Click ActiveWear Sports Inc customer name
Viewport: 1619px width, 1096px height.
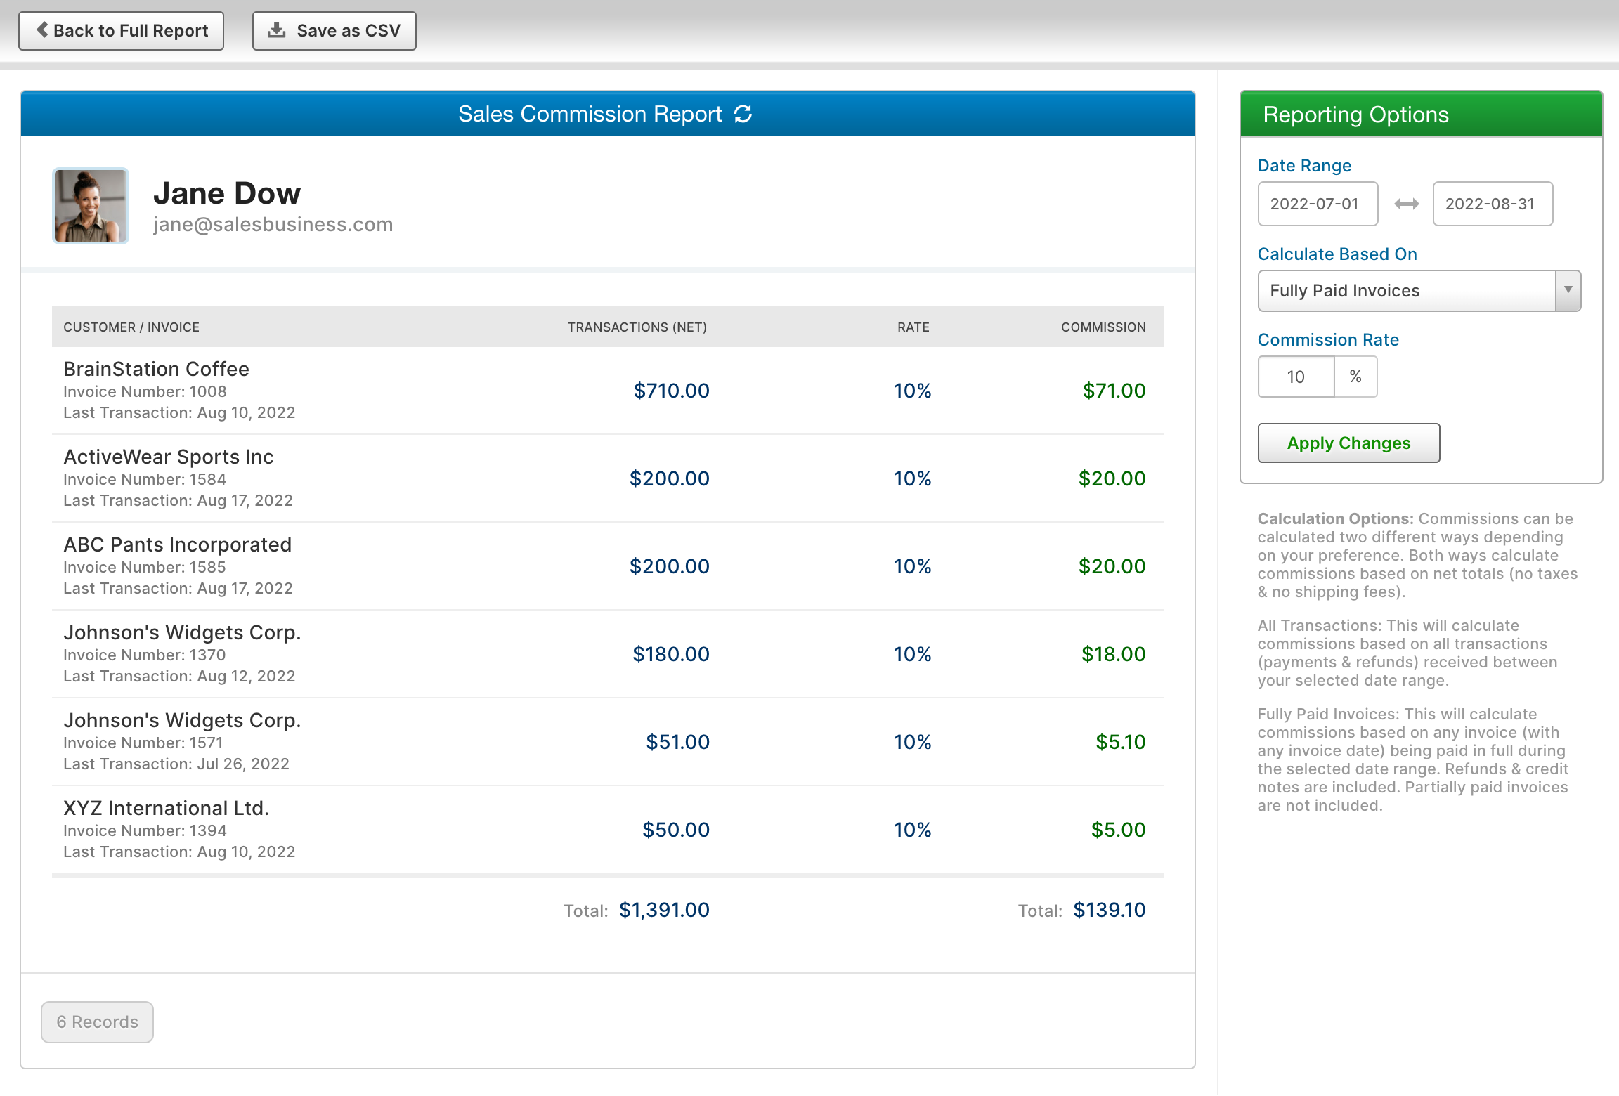169,457
